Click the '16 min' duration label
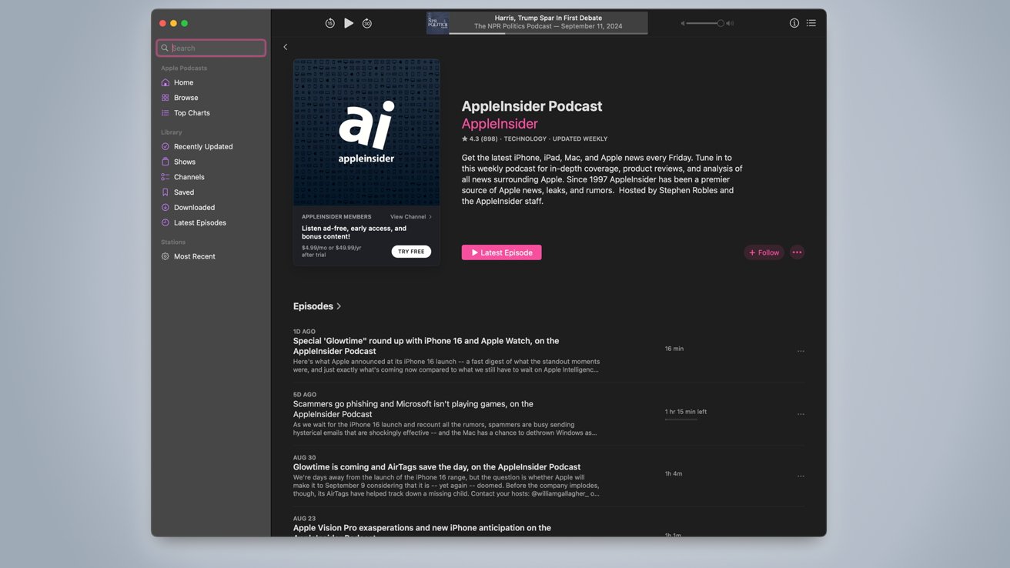1010x568 pixels. 674,349
